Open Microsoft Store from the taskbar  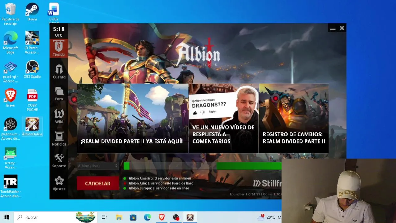coord(133,217)
